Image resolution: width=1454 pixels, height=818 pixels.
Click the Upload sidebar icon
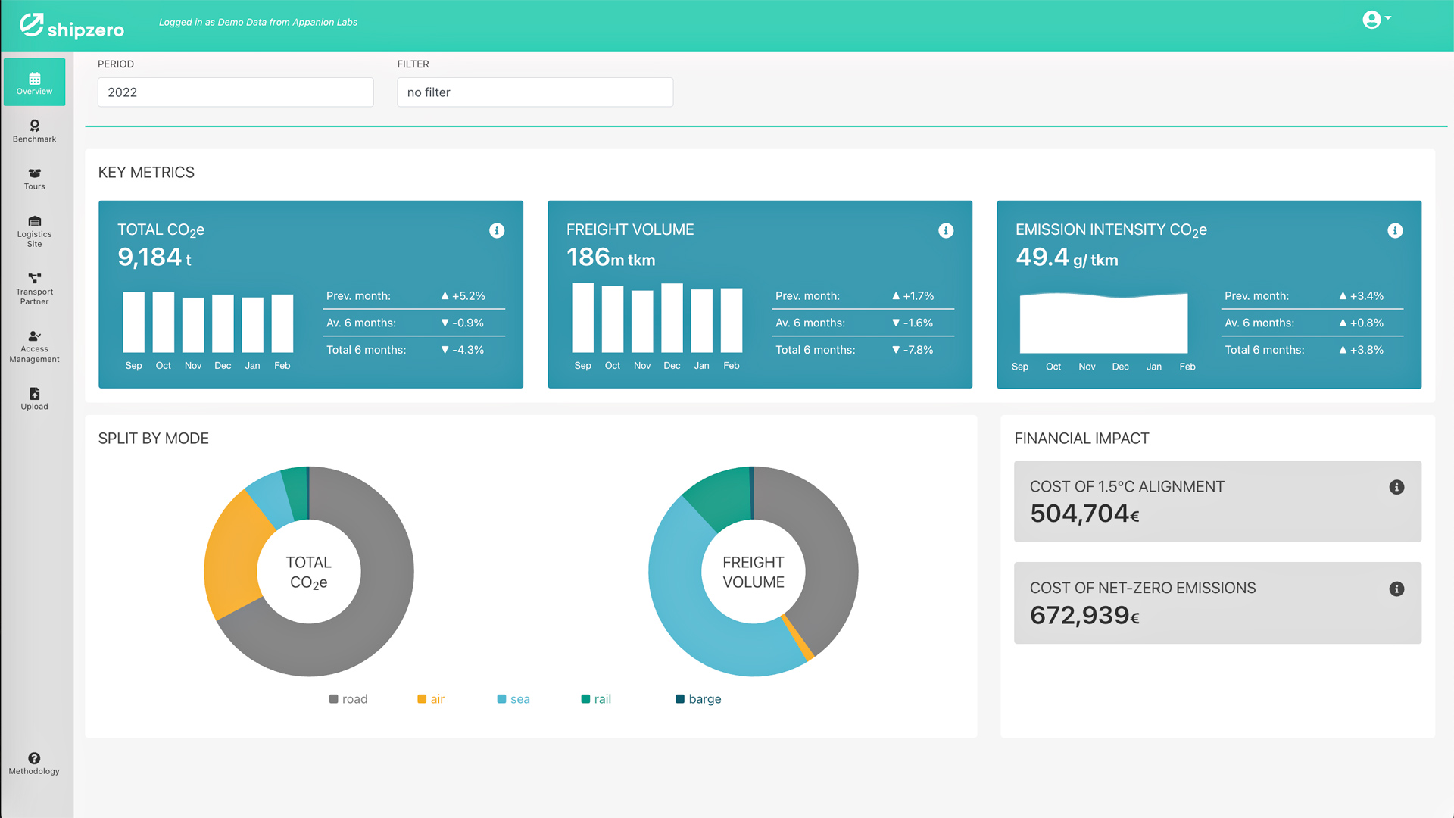34,398
